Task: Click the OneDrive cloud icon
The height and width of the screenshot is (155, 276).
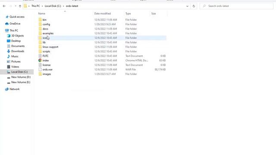Action: click(x=7, y=24)
